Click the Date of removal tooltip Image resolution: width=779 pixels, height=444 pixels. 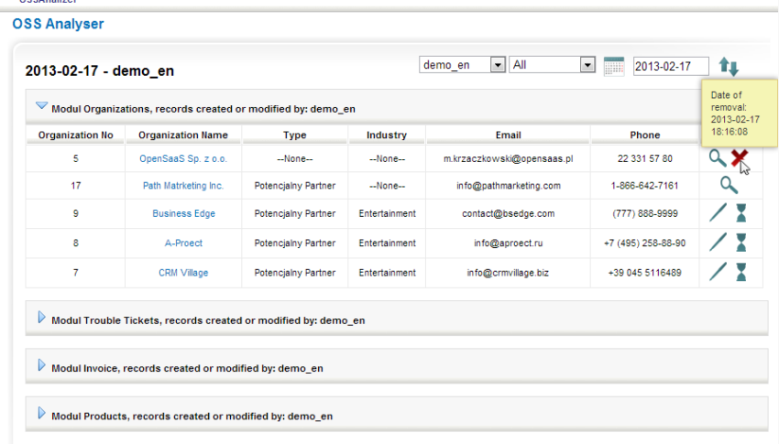(740, 114)
